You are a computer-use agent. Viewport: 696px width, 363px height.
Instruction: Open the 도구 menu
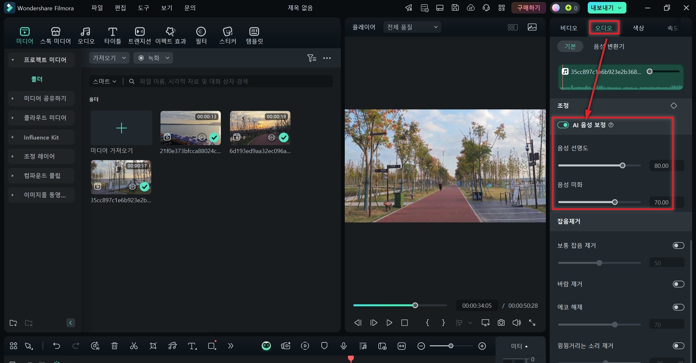[x=143, y=8]
